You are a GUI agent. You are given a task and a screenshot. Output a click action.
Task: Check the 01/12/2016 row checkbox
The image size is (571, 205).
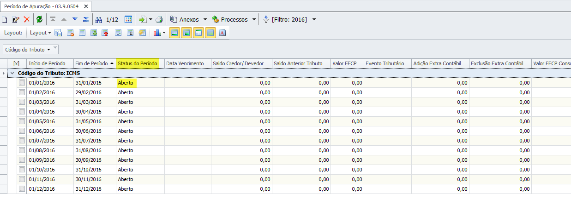coord(22,188)
